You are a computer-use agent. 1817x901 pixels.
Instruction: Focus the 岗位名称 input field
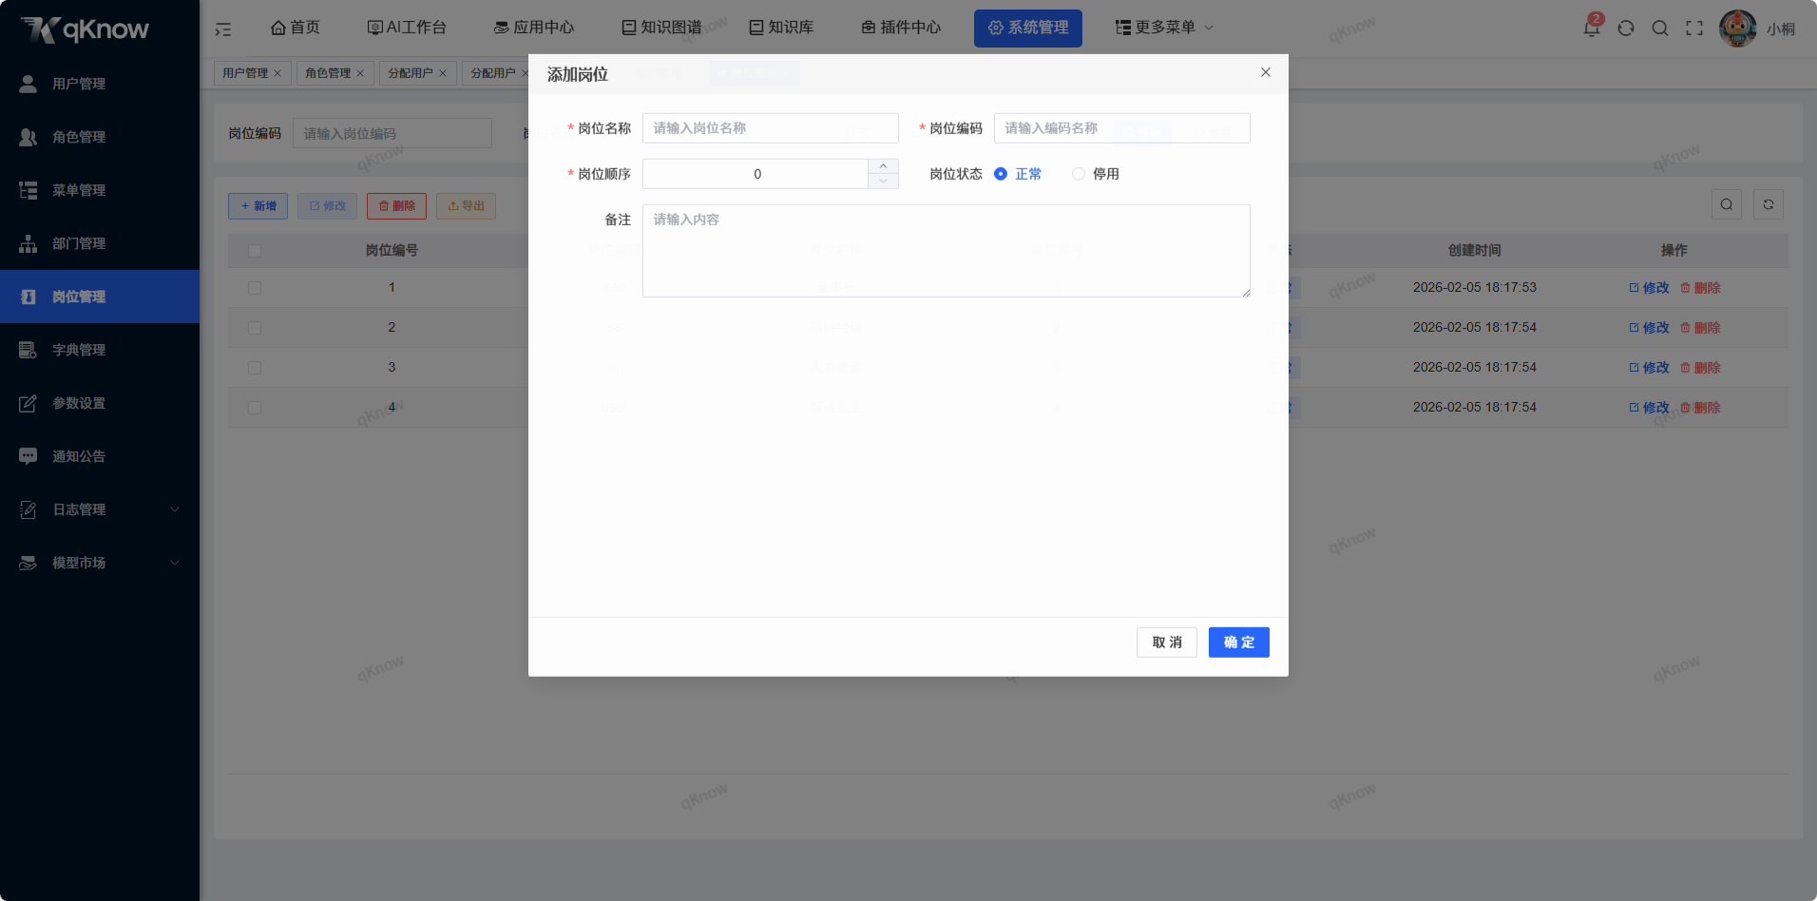771,128
